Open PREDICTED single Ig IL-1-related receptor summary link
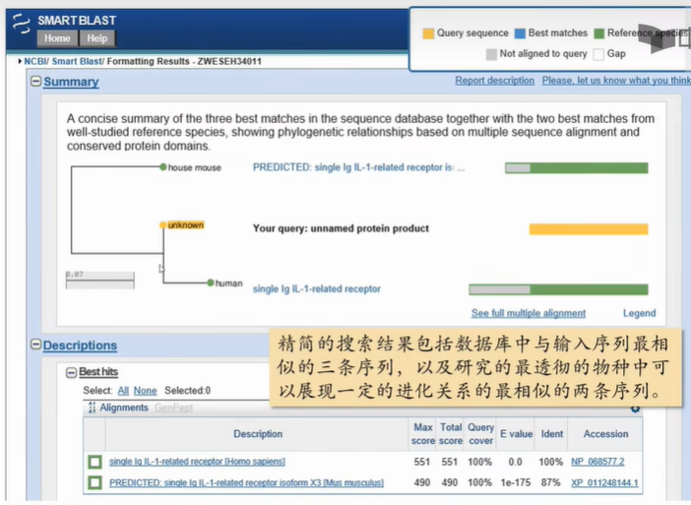The width and height of the screenshot is (691, 505). (x=358, y=167)
